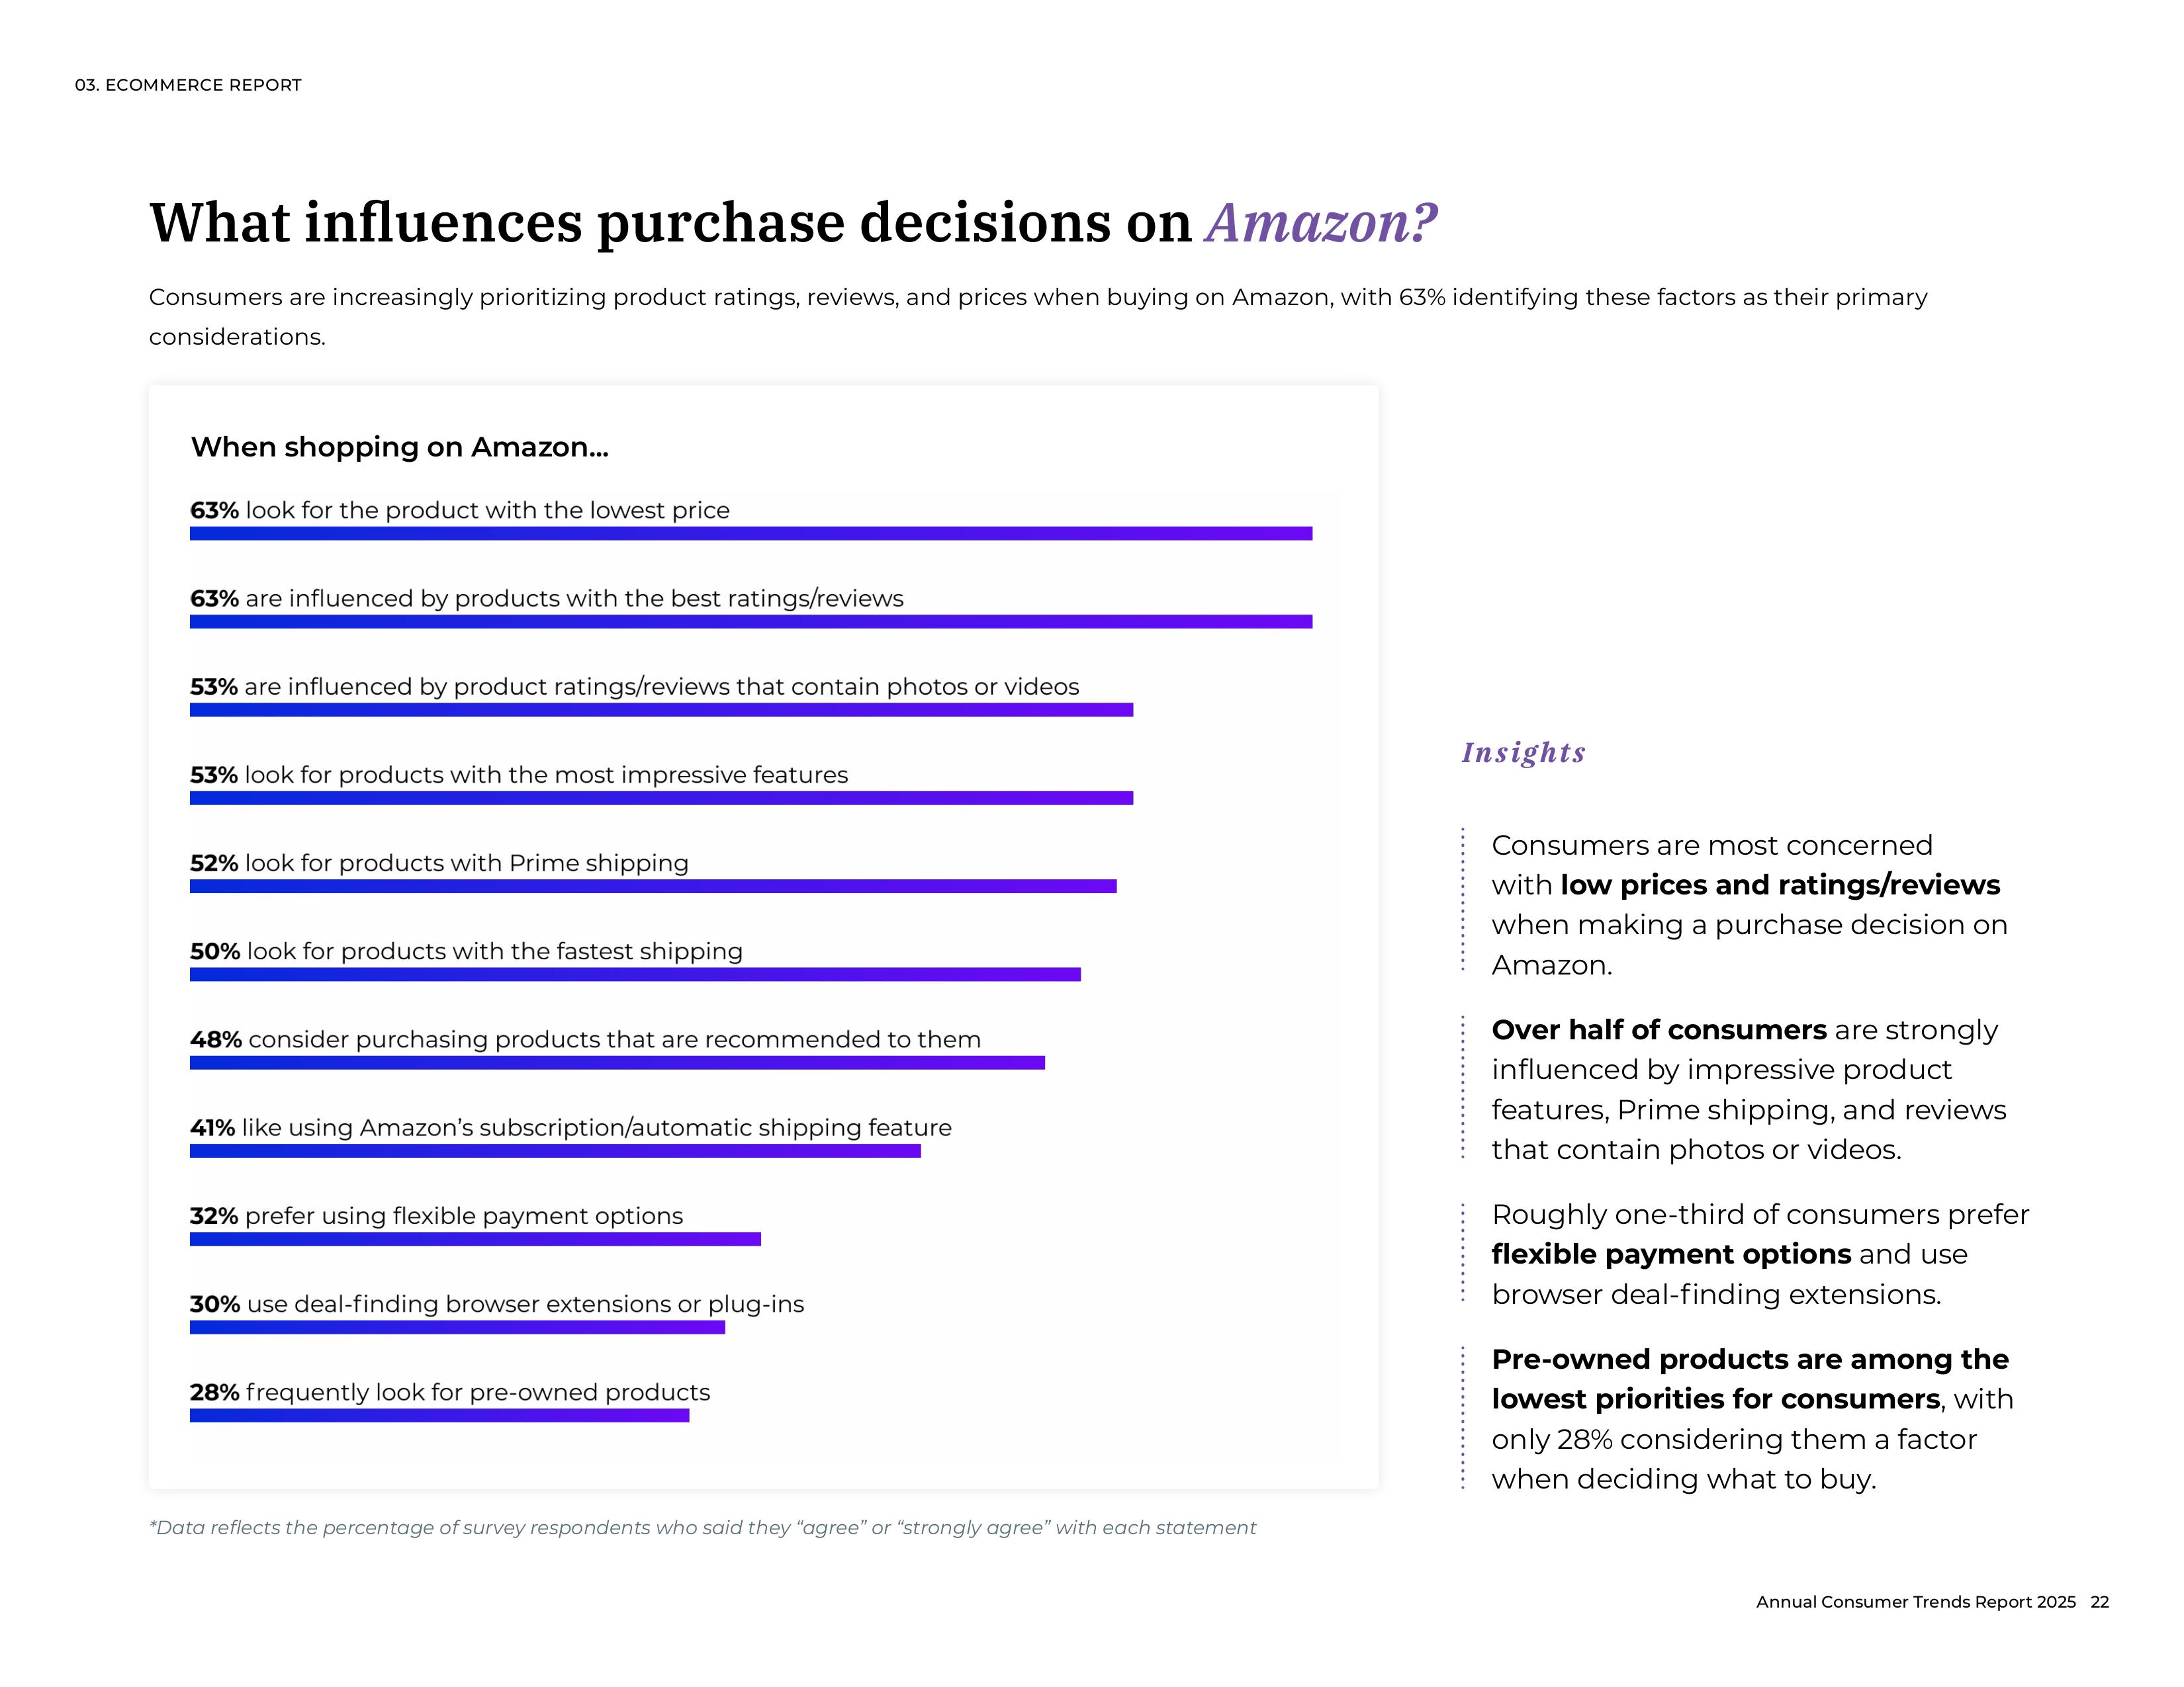Click the flexible payment options bar
Screen dimensions: 2184x1687
[x=475, y=1239]
